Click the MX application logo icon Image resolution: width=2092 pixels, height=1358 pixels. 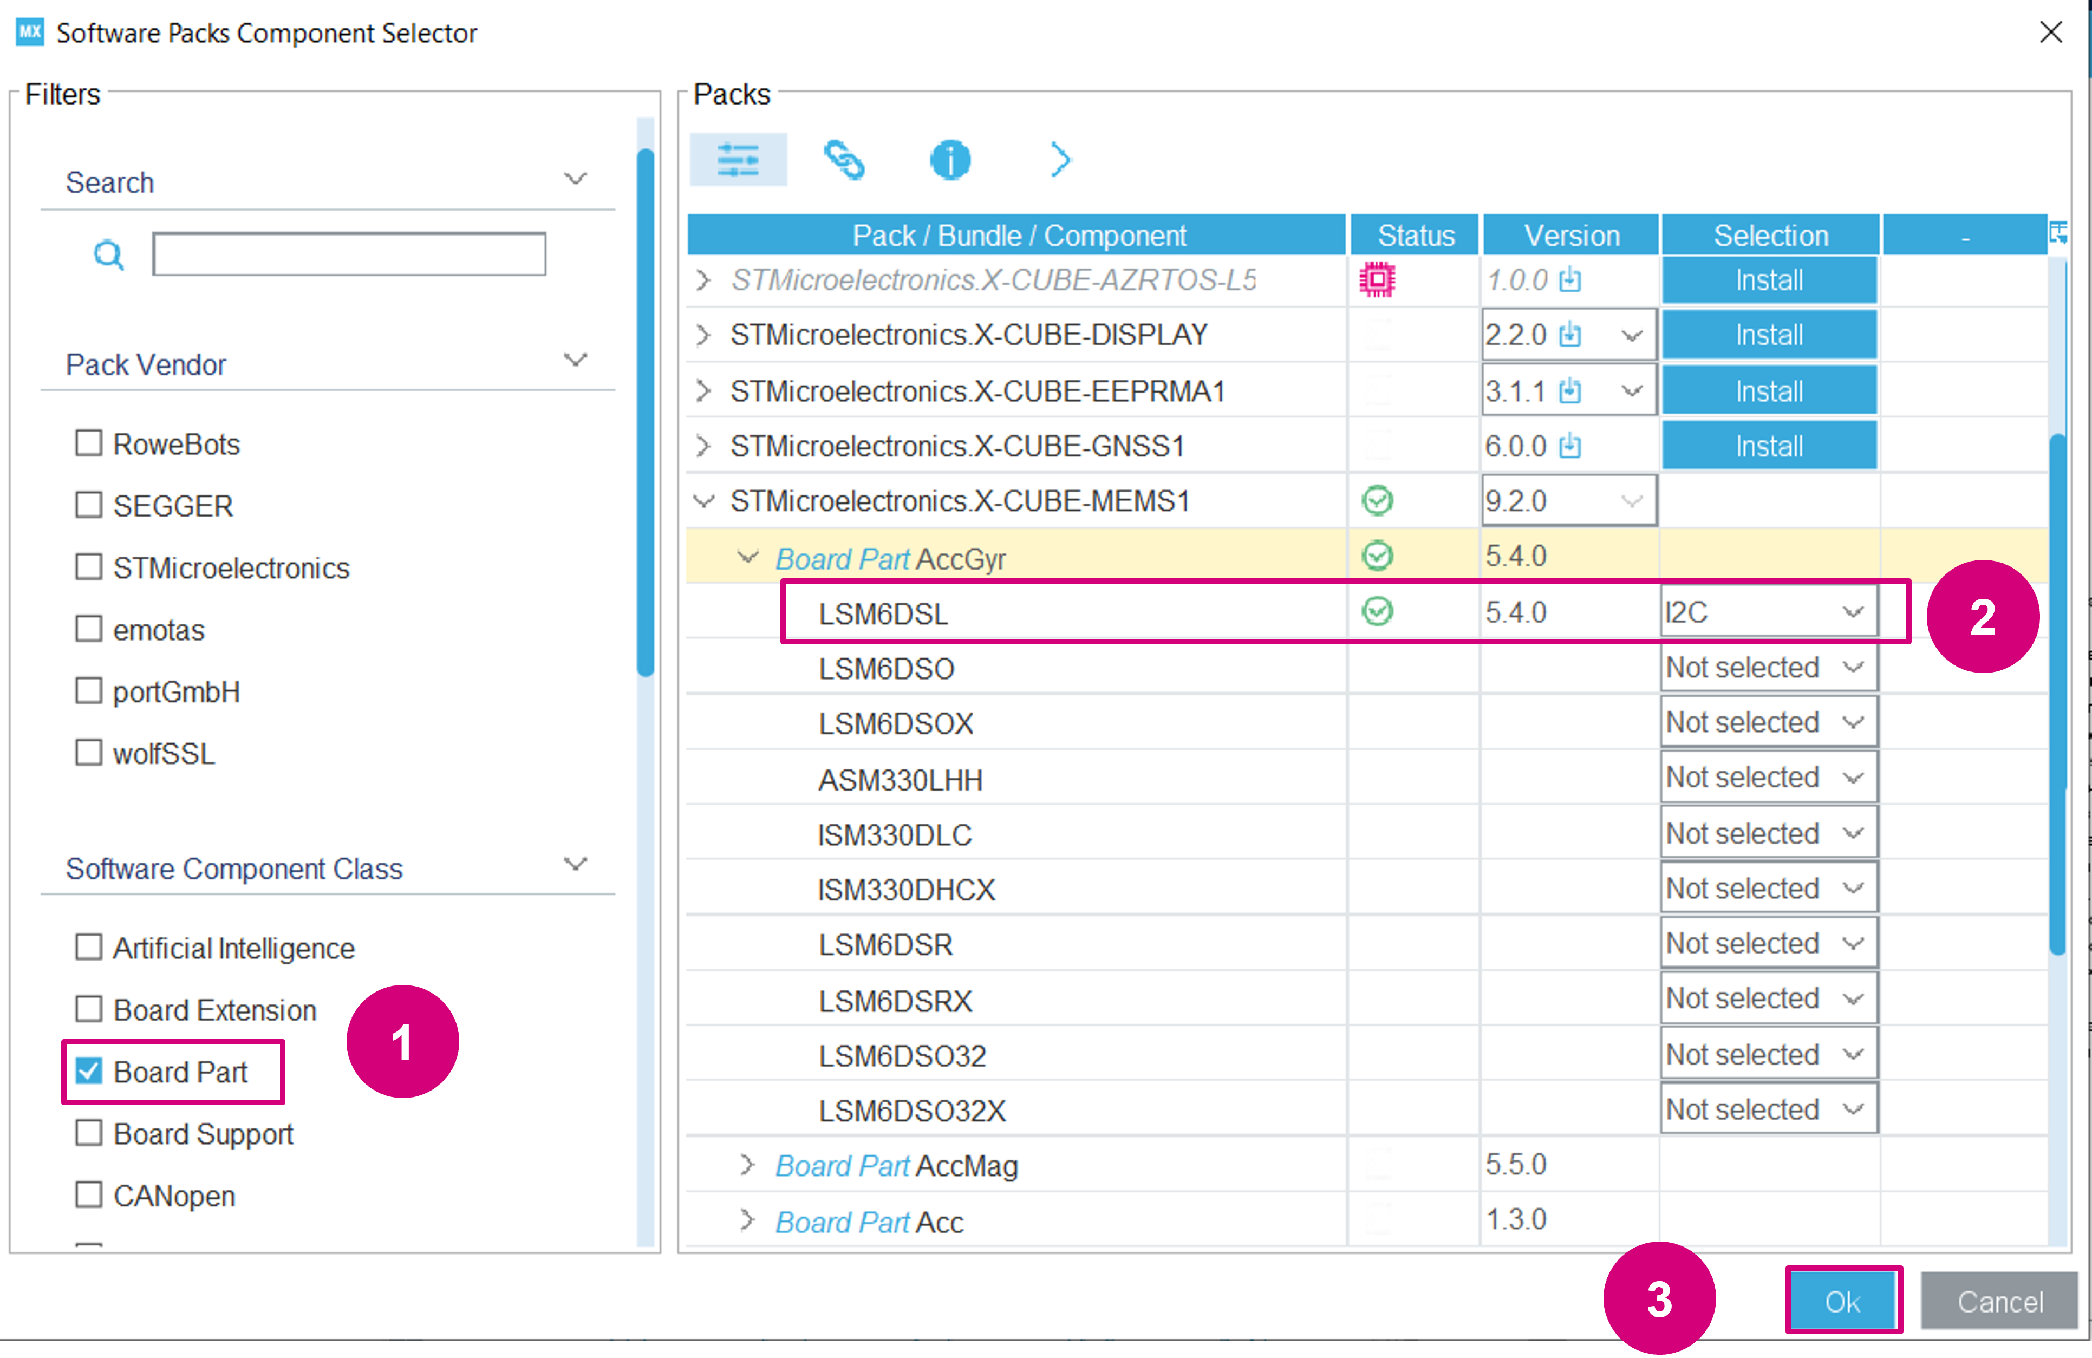pyautogui.click(x=30, y=32)
